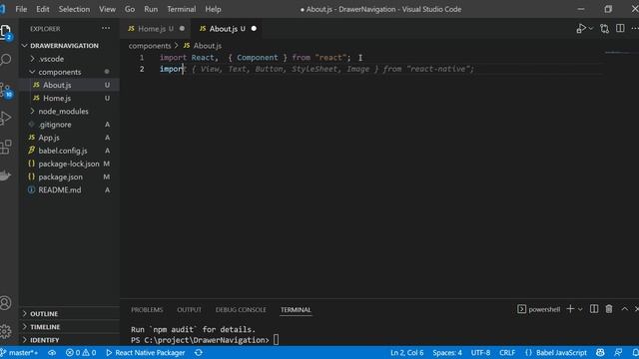Viewport: 639px width, 359px height.
Task: Start React Native Packager from status bar
Action: tap(145, 352)
